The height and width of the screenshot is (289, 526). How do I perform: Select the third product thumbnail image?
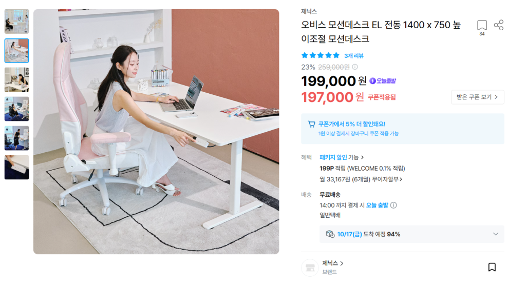[x=17, y=79]
